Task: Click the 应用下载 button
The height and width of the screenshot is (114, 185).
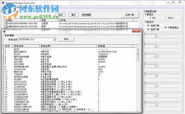Action: click(130, 15)
